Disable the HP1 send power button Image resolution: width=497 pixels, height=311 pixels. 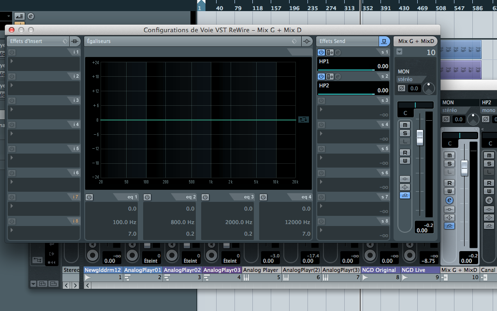[322, 52]
